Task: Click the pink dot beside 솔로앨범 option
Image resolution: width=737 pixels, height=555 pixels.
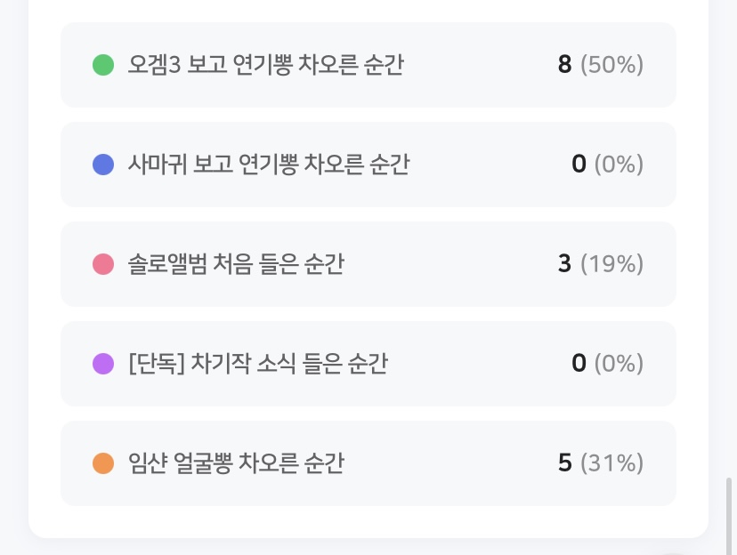Action: (103, 264)
